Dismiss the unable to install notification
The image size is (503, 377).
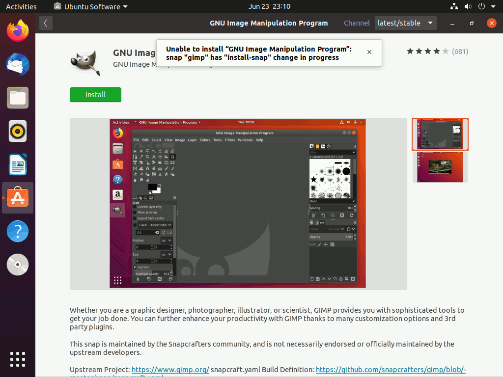click(x=369, y=52)
